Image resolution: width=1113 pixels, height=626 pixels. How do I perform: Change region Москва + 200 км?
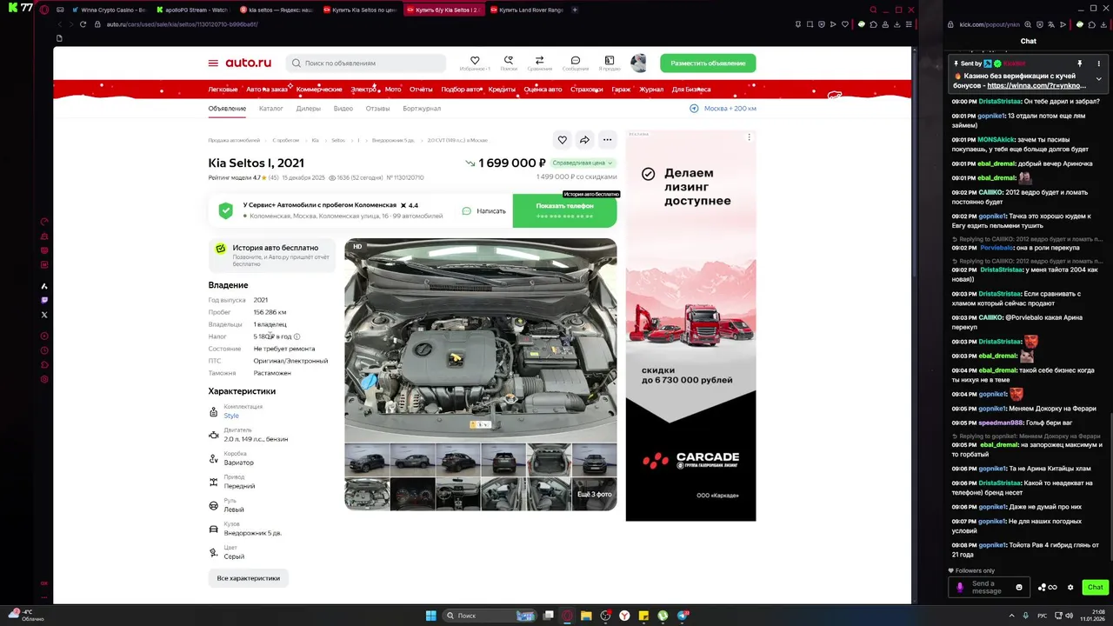pos(723,109)
